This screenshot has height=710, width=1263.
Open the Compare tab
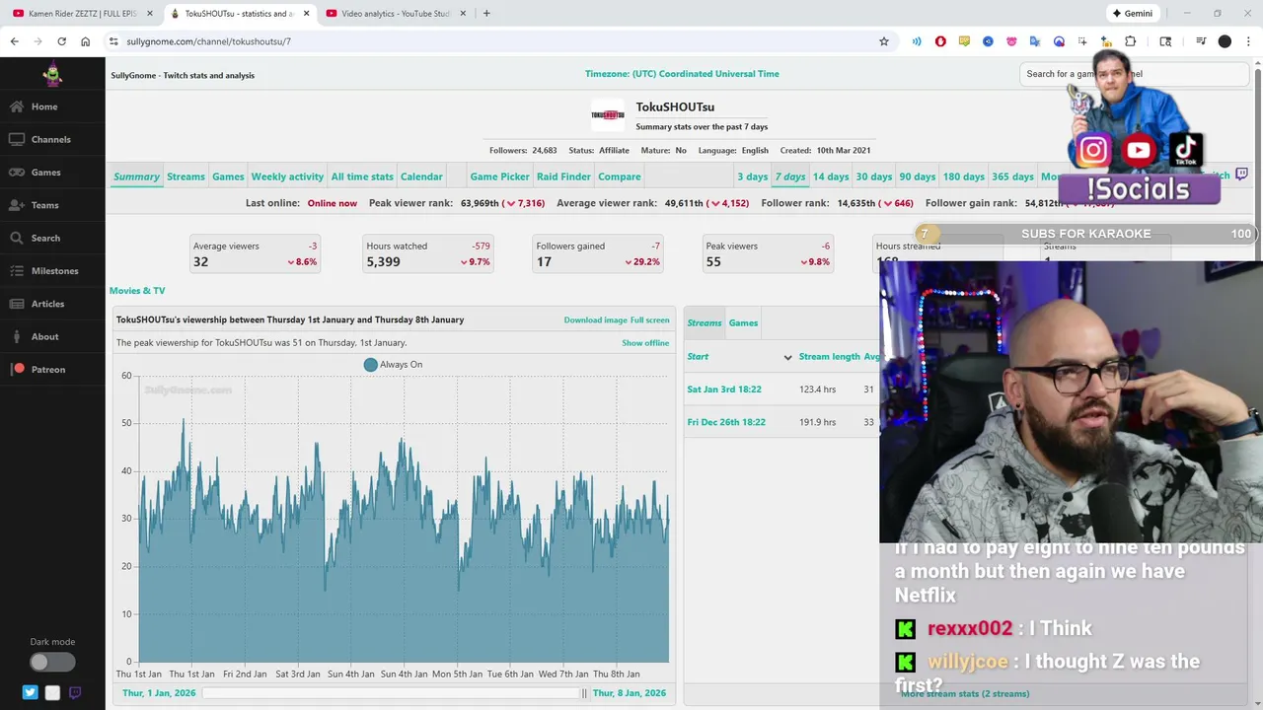pos(620,177)
